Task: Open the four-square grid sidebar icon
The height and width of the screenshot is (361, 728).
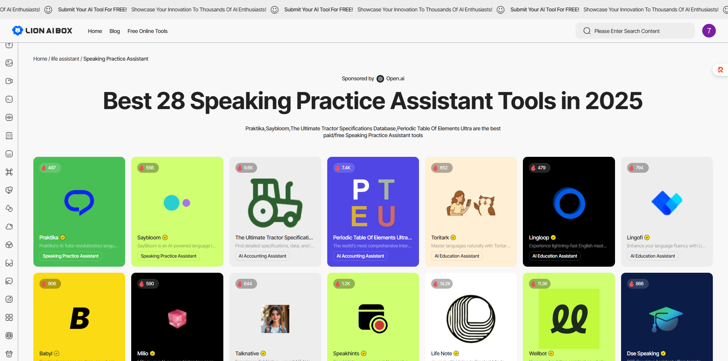Action: click(9, 317)
